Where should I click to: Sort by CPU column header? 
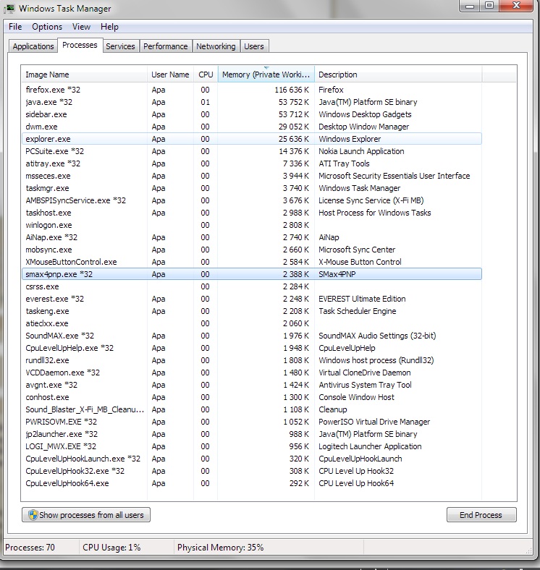coord(206,75)
